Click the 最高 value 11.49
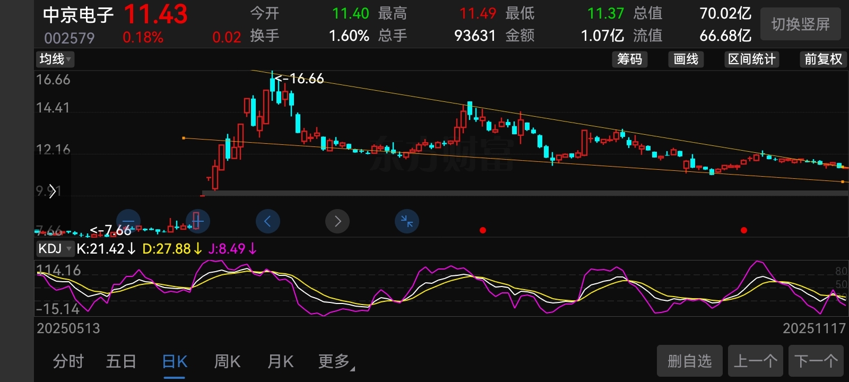This screenshot has width=849, height=382. click(x=478, y=13)
